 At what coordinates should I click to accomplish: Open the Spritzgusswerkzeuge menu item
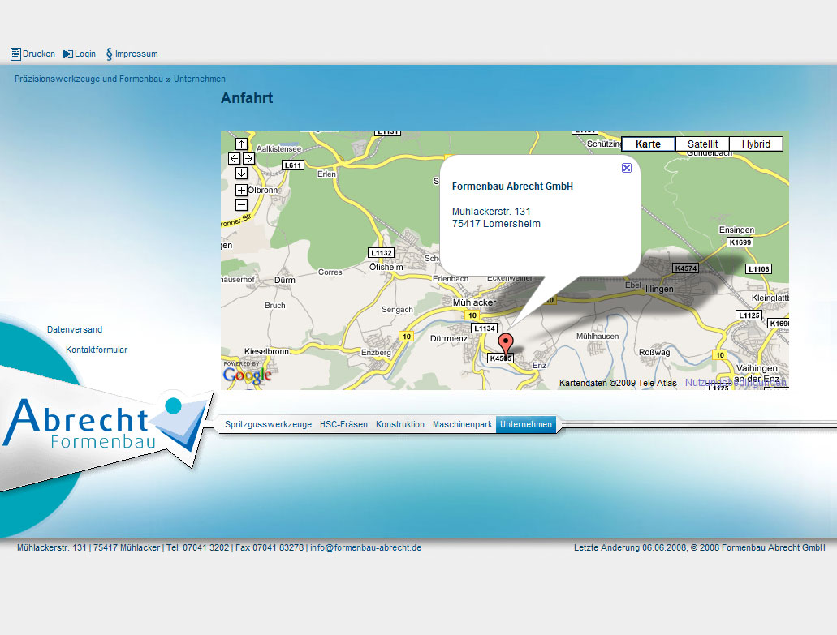268,424
